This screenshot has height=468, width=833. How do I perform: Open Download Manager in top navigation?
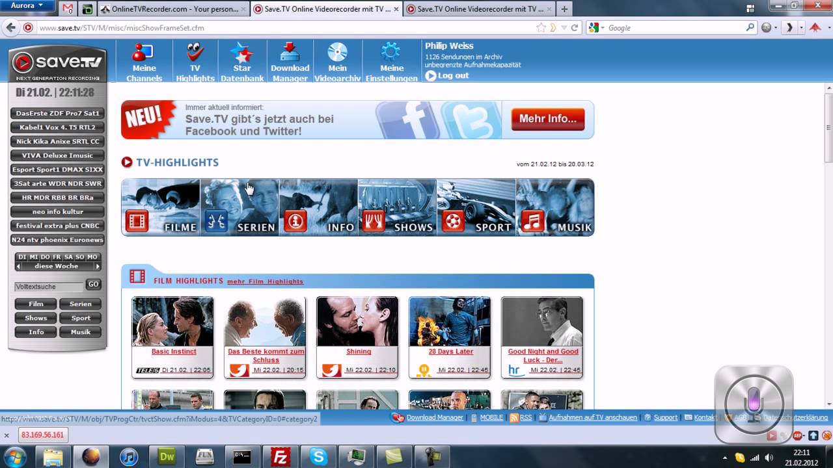pos(290,55)
